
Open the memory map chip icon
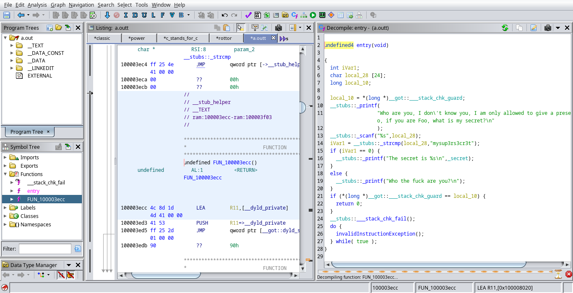tap(322, 15)
